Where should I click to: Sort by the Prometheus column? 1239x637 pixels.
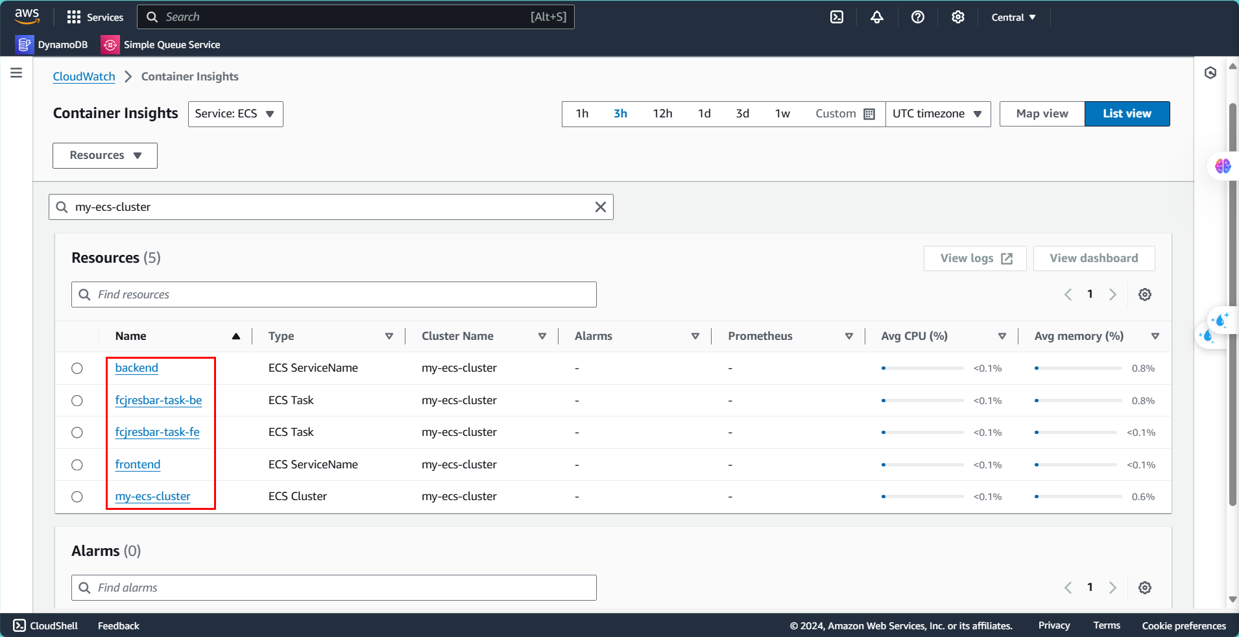(x=848, y=336)
